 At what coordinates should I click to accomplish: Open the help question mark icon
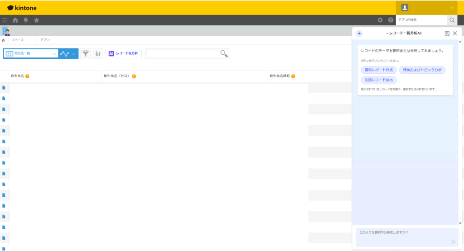391,20
